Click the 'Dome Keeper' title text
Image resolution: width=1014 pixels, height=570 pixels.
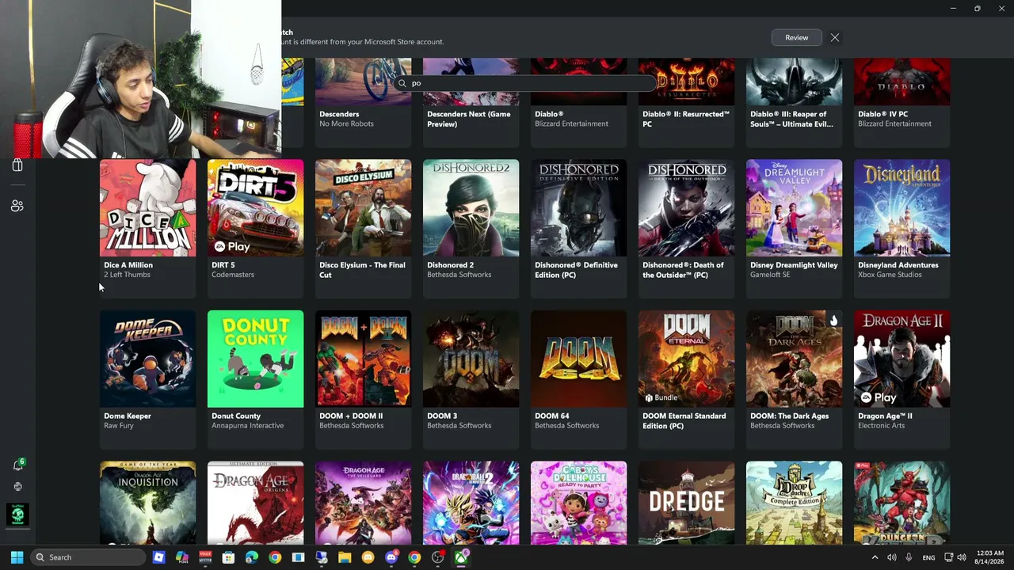(x=127, y=416)
